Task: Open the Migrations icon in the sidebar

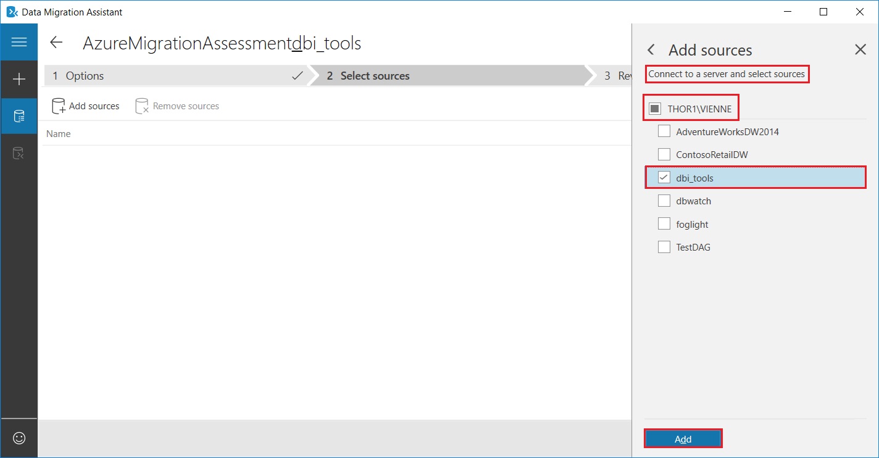Action: click(x=19, y=153)
